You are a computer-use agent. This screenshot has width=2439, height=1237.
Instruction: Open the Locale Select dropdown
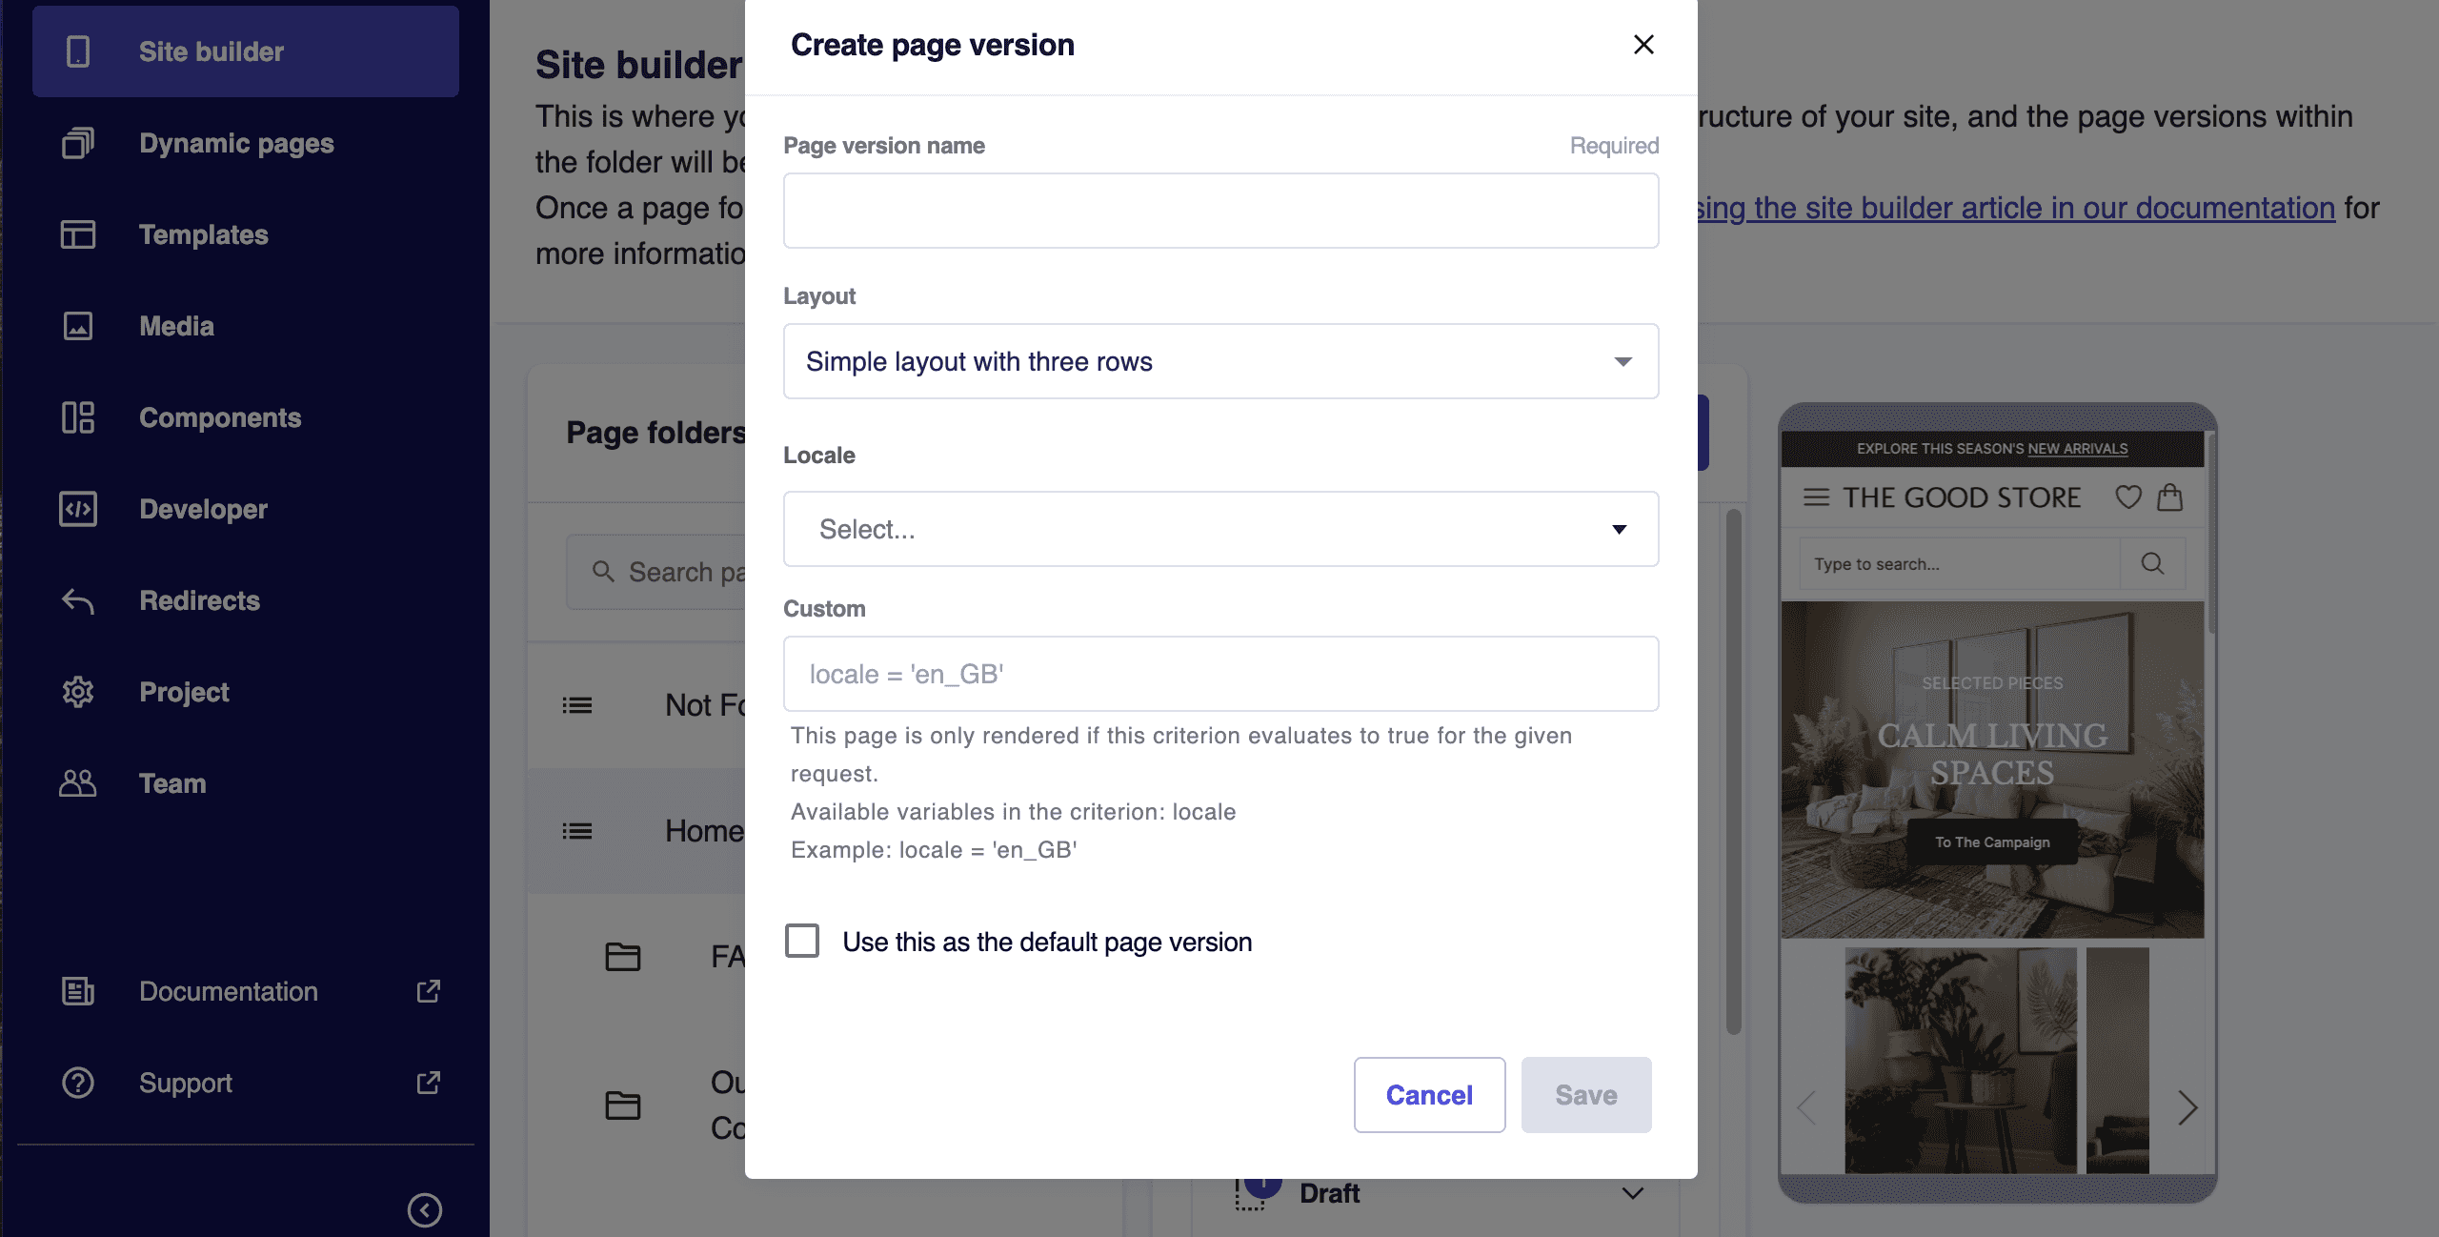coord(1220,529)
